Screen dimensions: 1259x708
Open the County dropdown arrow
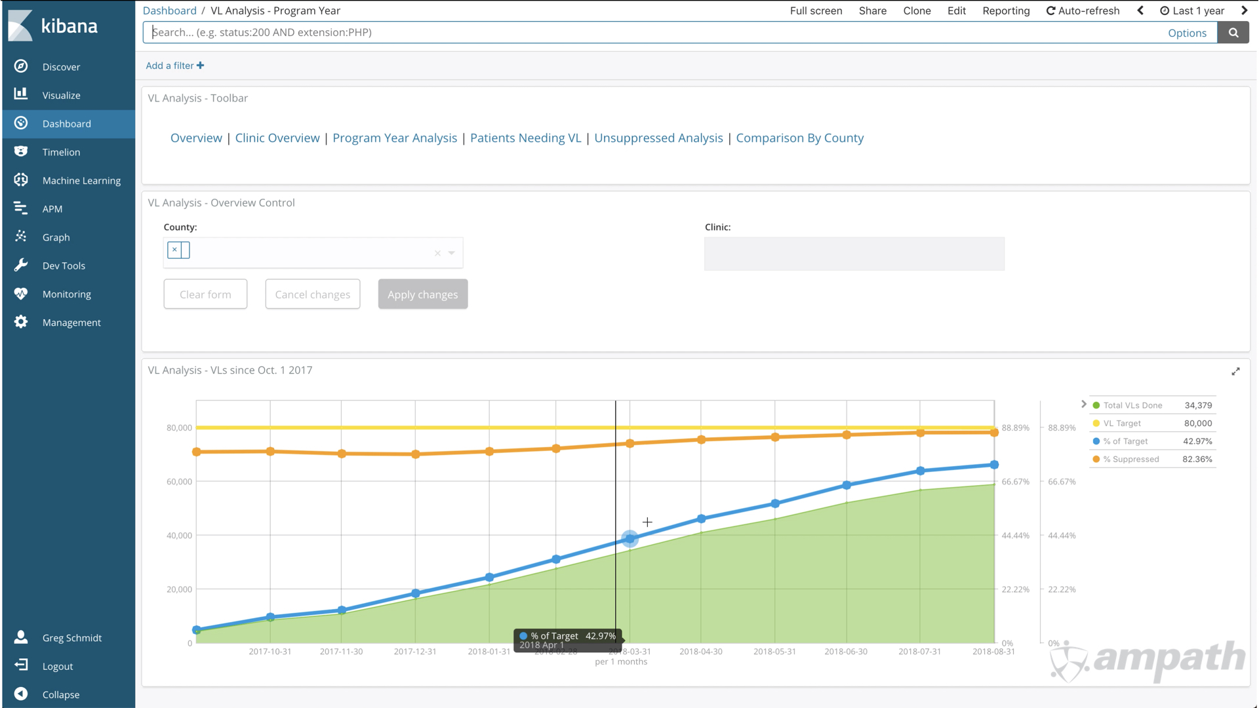(452, 253)
